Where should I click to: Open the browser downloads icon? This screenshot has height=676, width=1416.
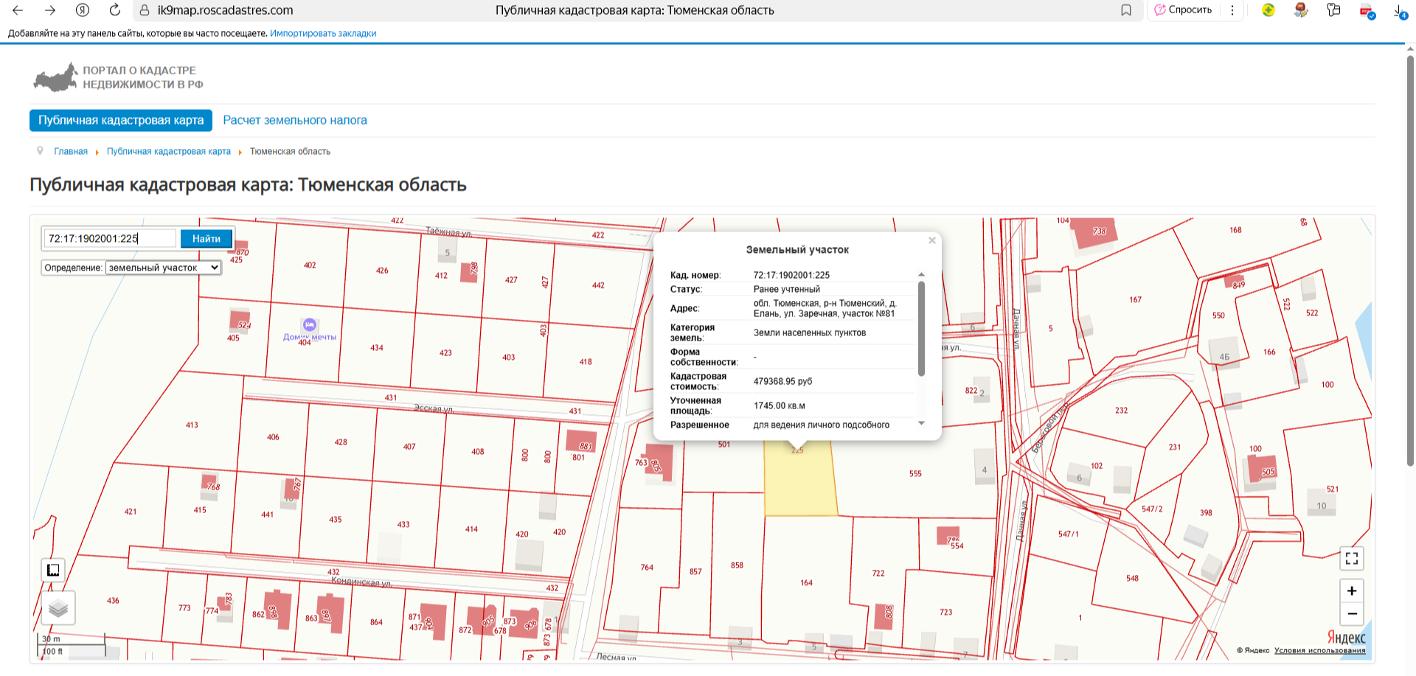coord(1399,10)
